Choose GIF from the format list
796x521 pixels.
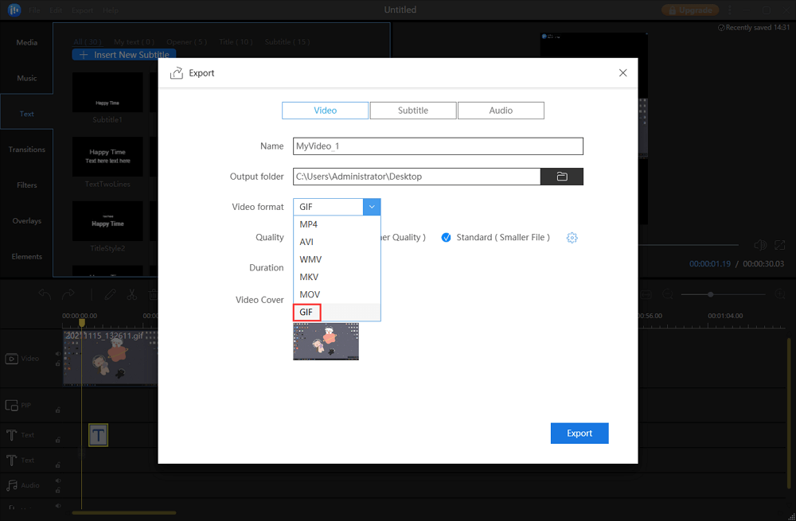(337, 312)
